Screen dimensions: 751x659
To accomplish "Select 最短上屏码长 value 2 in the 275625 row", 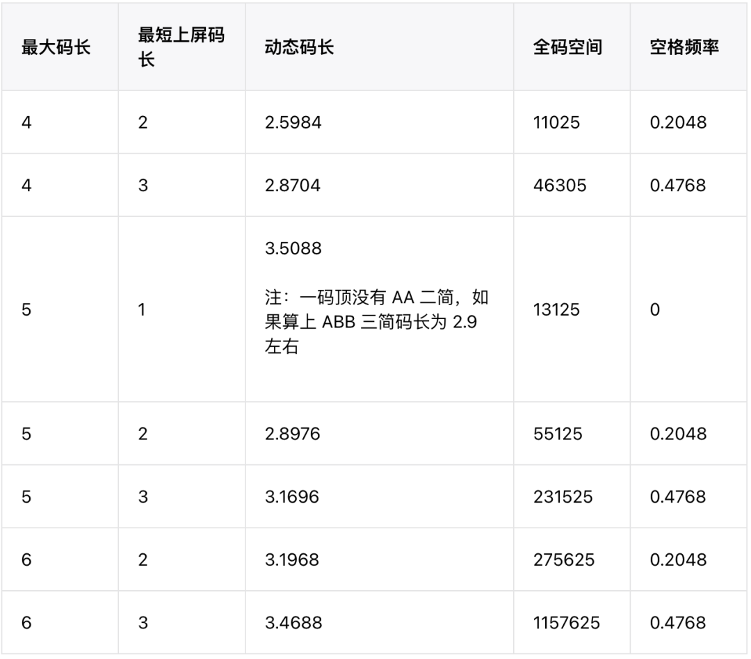I will coord(143,560).
